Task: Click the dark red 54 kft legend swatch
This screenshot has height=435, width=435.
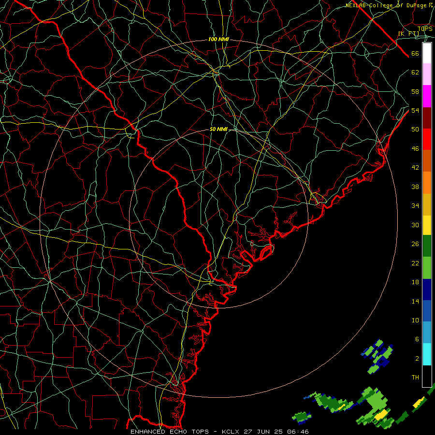Action: (x=427, y=117)
